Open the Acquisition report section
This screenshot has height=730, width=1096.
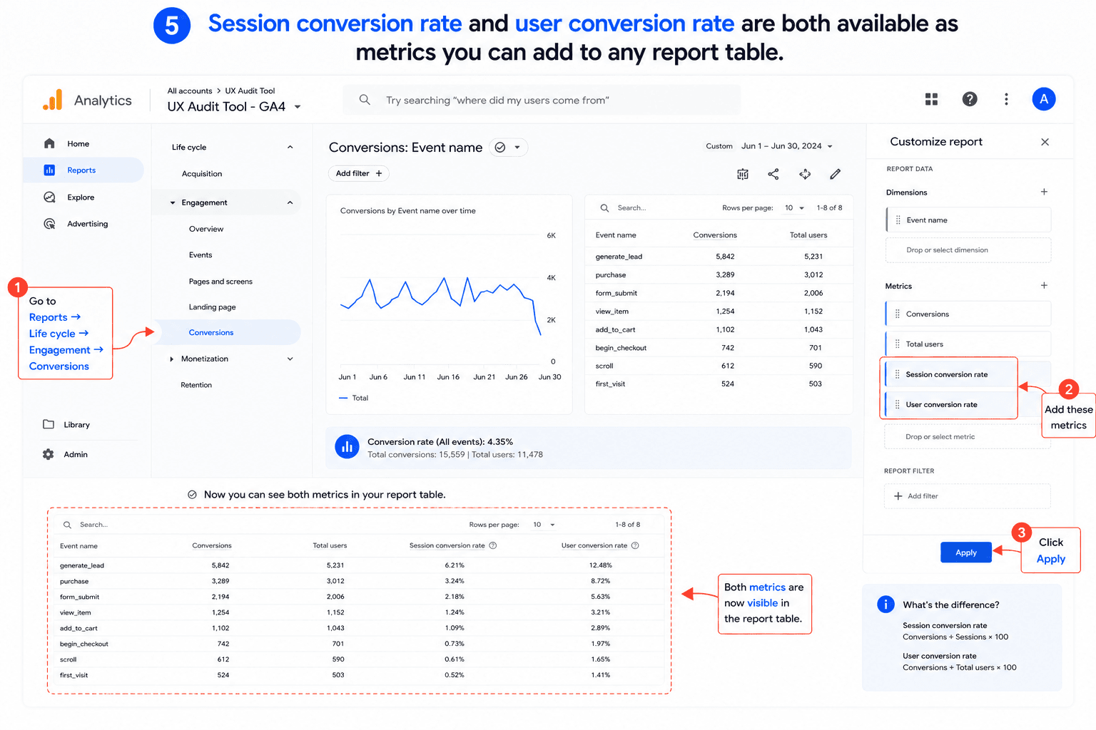(x=202, y=174)
